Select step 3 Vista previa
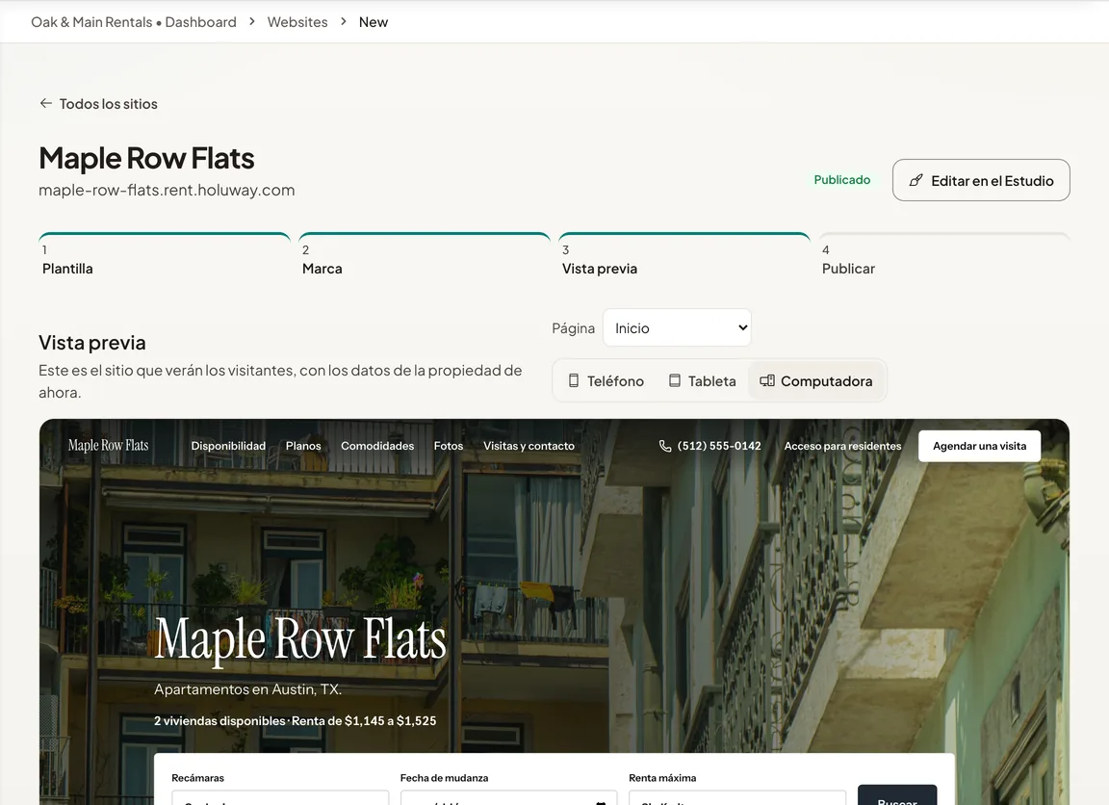1109x805 pixels. [x=684, y=256]
